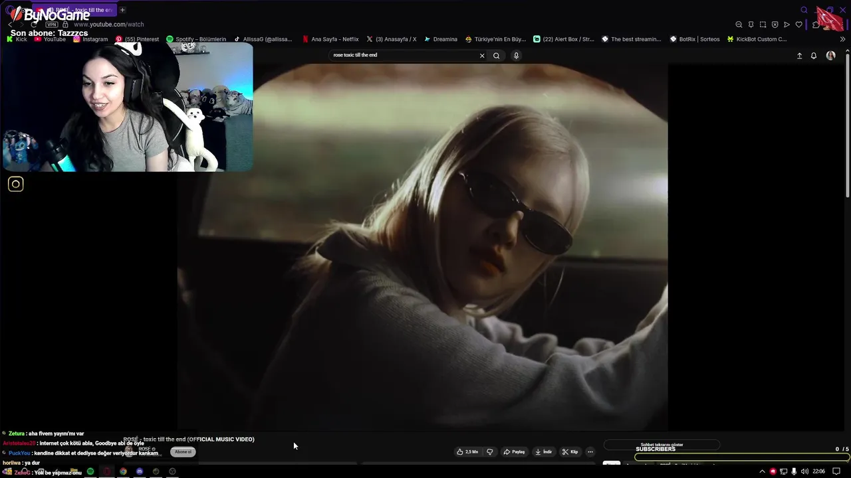Open the (55) Pinterest bookmark
Image resolution: width=851 pixels, height=478 pixels.
(137, 39)
